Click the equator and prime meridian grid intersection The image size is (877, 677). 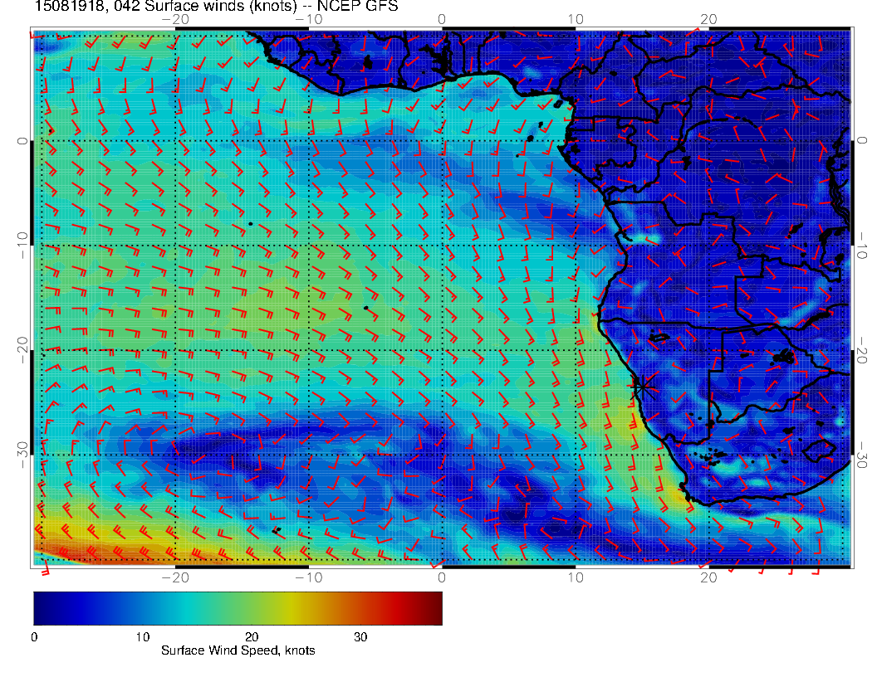pos(442,141)
